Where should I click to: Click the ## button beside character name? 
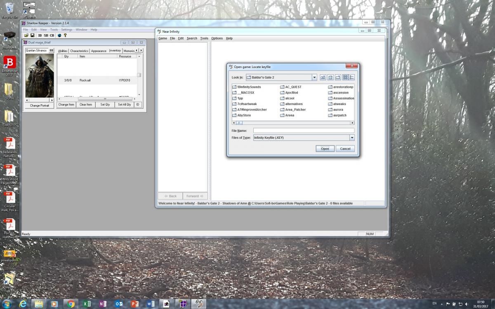[51, 50]
